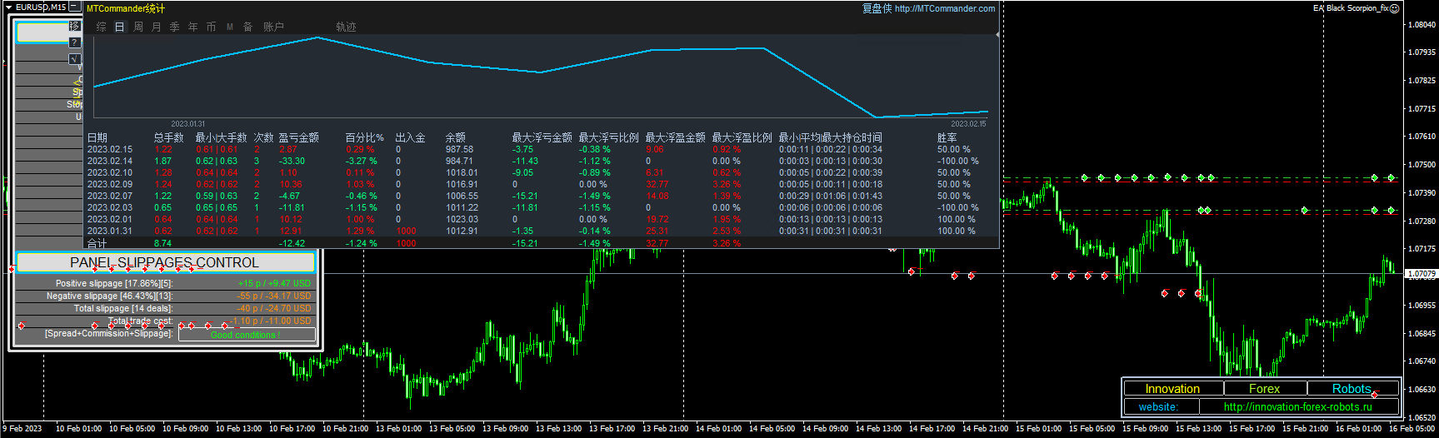Open the http://MTCommander.com link
The height and width of the screenshot is (438, 1439).
944,8
